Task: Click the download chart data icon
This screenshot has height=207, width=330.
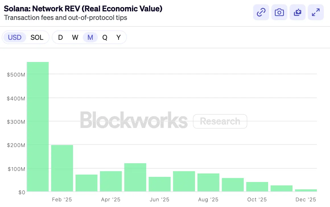Action: pos(297,12)
